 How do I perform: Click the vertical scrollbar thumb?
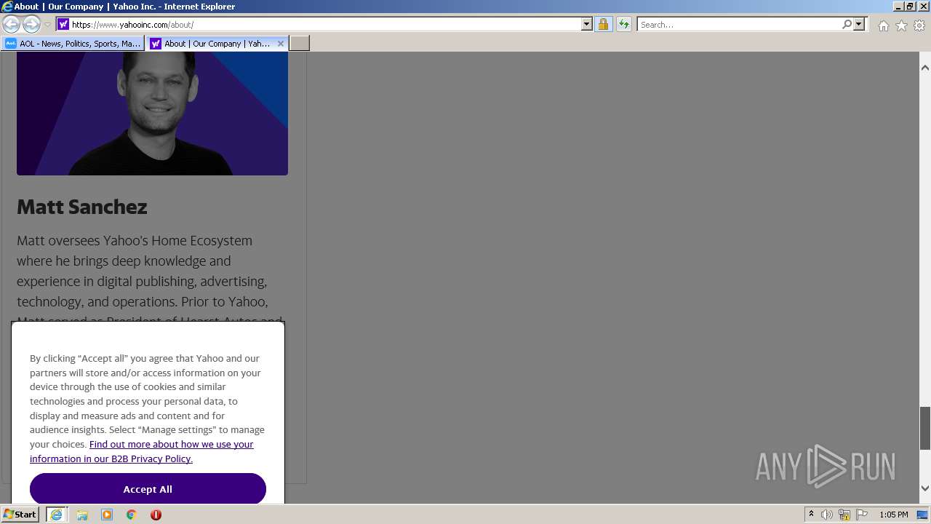click(x=925, y=428)
